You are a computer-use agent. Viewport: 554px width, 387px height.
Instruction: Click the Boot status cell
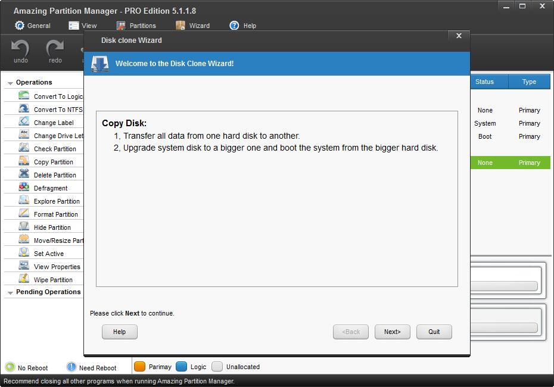[485, 136]
